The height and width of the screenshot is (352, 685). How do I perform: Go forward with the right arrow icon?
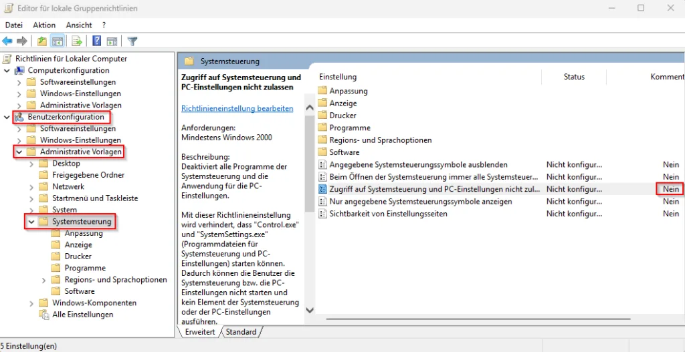pos(22,41)
